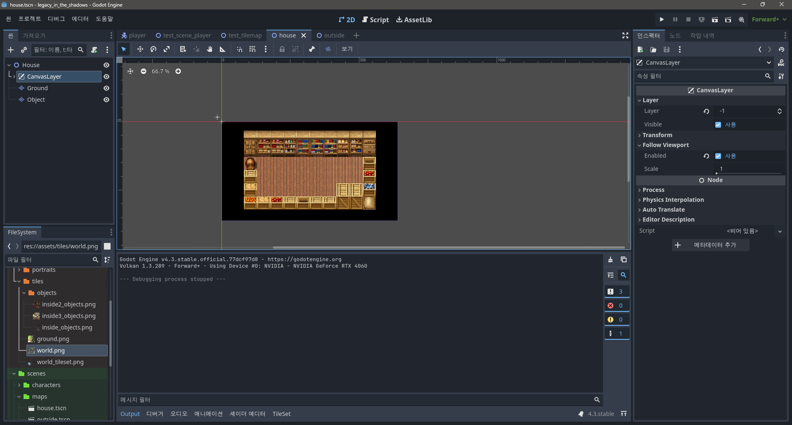This screenshot has width=792, height=425.
Task: Open the Forward+ renderer dropdown
Action: [x=769, y=19]
